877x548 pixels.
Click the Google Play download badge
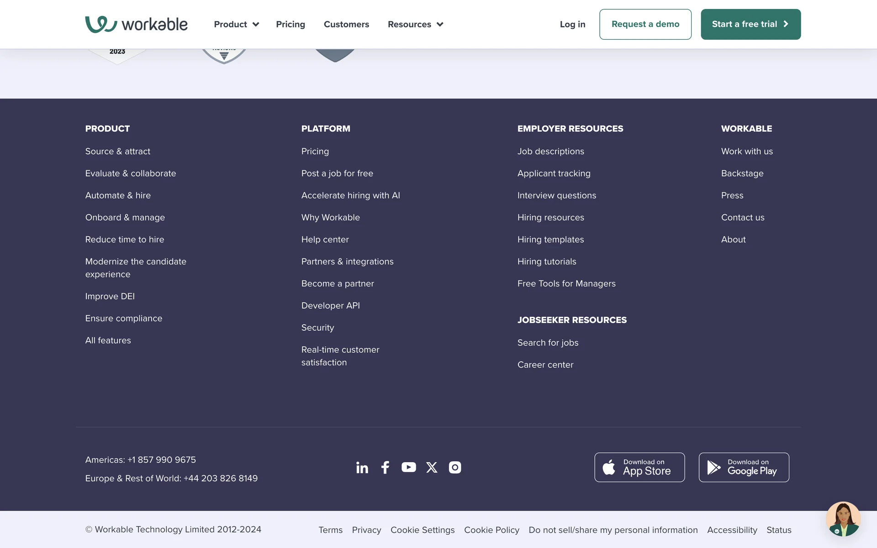coord(744,467)
